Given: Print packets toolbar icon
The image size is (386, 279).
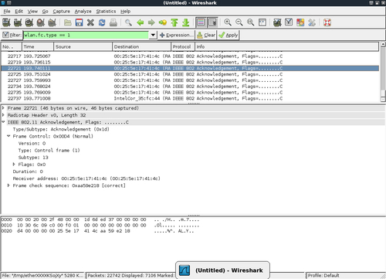Looking at the screenshot, I should 113,22.
